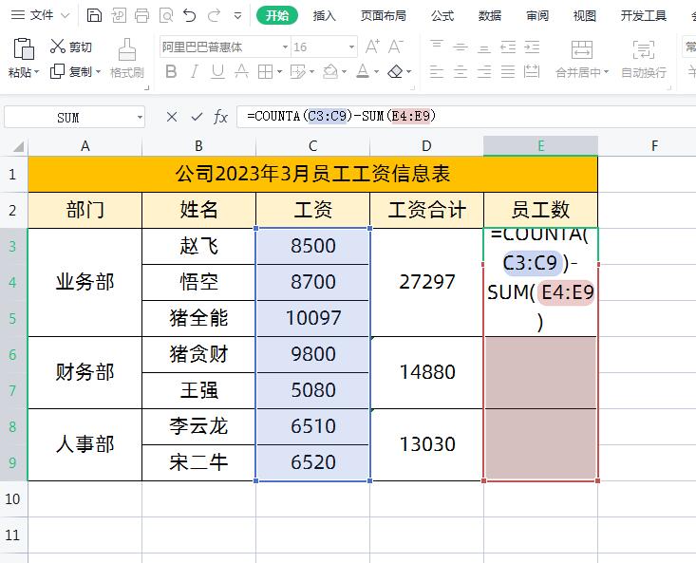The height and width of the screenshot is (563, 696).
Task: Click the font color A icon
Action: pyautogui.click(x=363, y=71)
